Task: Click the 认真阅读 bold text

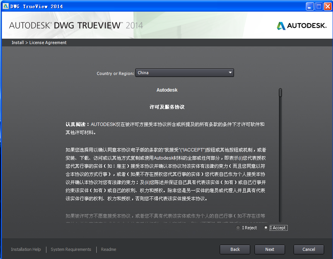Action: (75, 124)
